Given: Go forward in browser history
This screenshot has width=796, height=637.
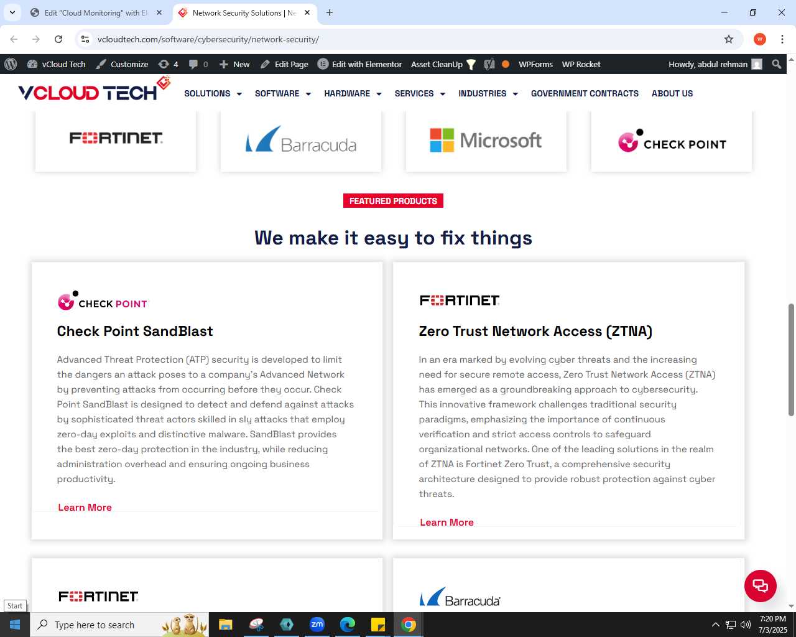Looking at the screenshot, I should (x=36, y=39).
